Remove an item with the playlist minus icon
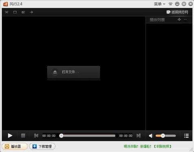194x152 pixels. (185, 19)
